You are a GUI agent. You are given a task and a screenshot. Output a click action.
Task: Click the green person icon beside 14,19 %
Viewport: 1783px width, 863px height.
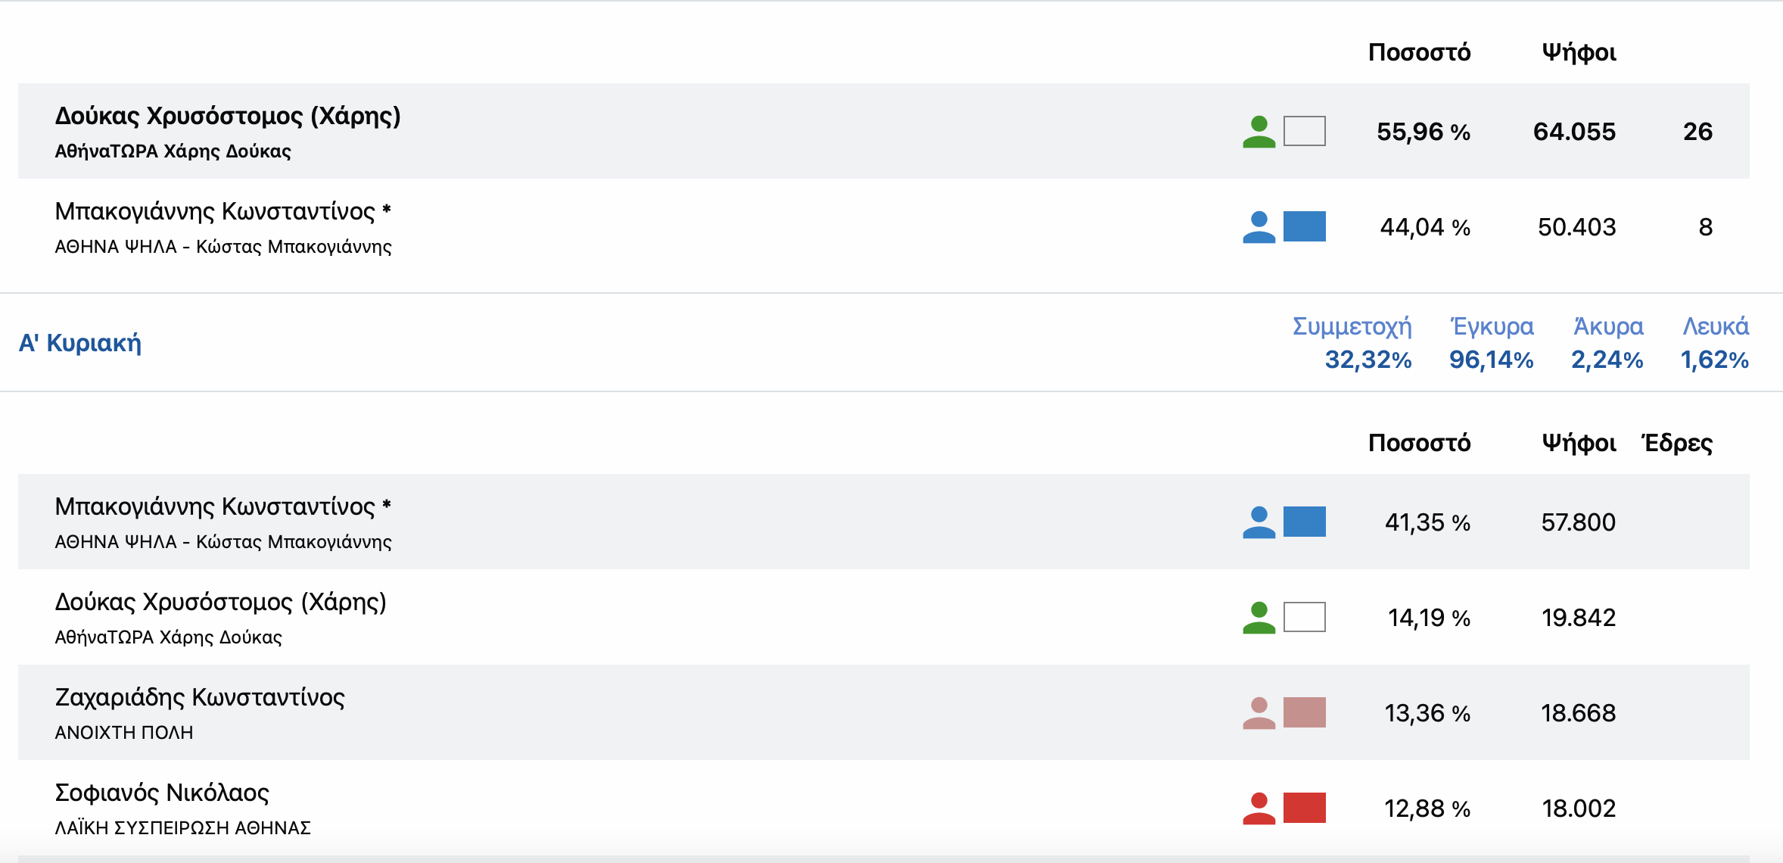click(x=1259, y=618)
